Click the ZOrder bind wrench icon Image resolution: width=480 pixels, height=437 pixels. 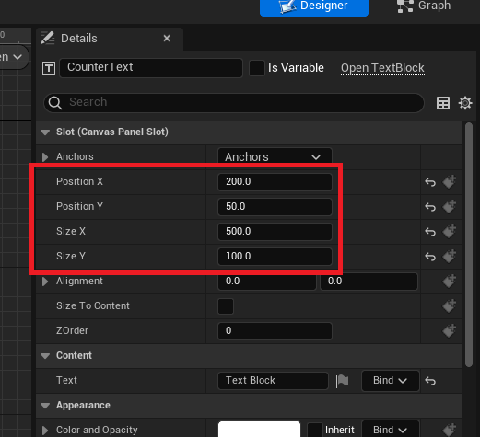coord(449,330)
